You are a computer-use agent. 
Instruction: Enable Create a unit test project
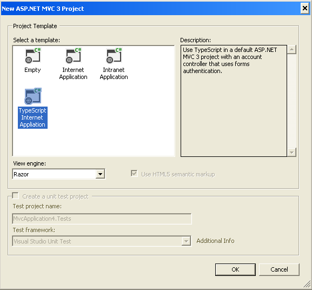[15, 196]
